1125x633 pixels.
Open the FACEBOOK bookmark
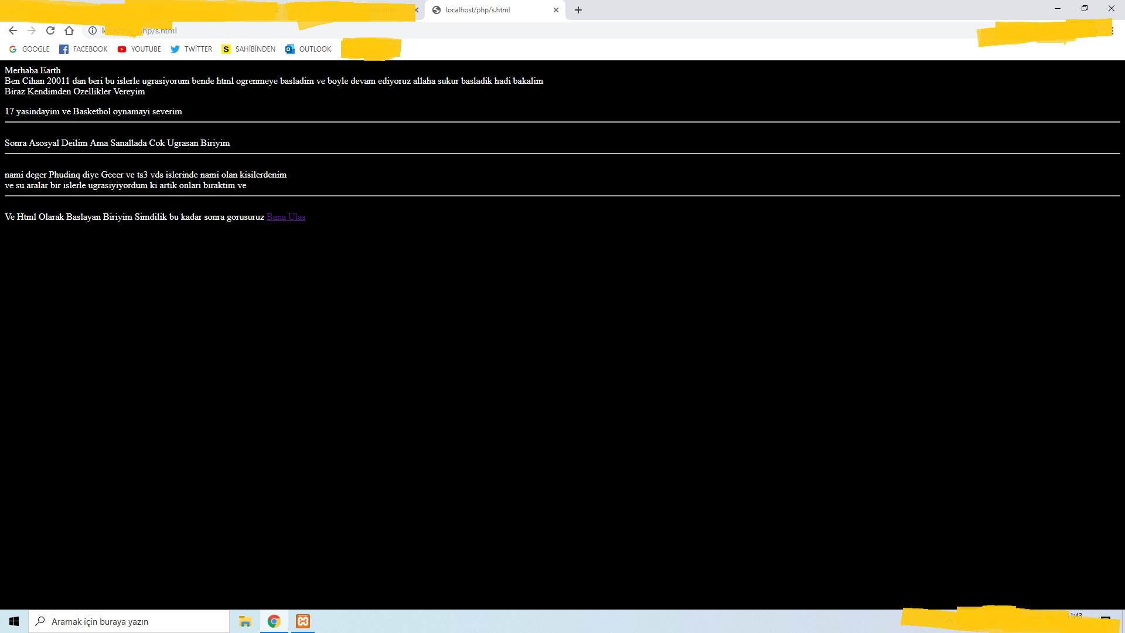(84, 49)
